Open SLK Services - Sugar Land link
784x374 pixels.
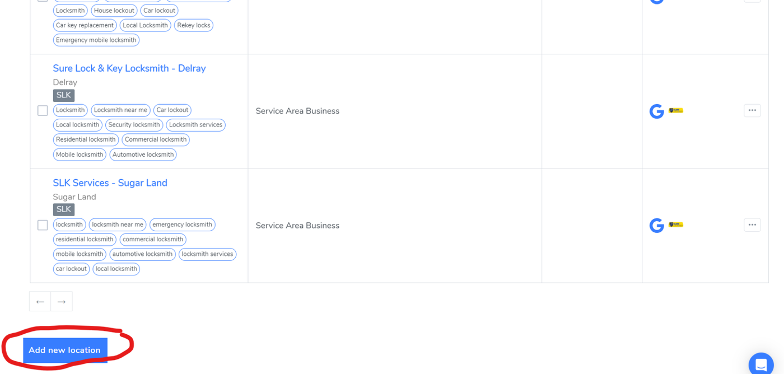110,183
